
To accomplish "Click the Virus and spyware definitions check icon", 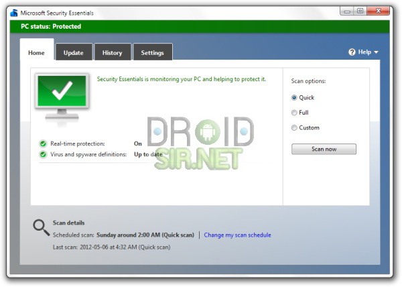I will point(43,154).
